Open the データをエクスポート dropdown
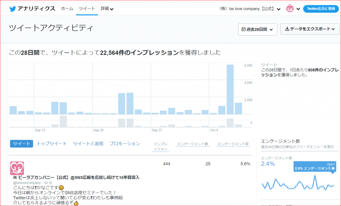This screenshot has height=206, width=341. click(310, 29)
